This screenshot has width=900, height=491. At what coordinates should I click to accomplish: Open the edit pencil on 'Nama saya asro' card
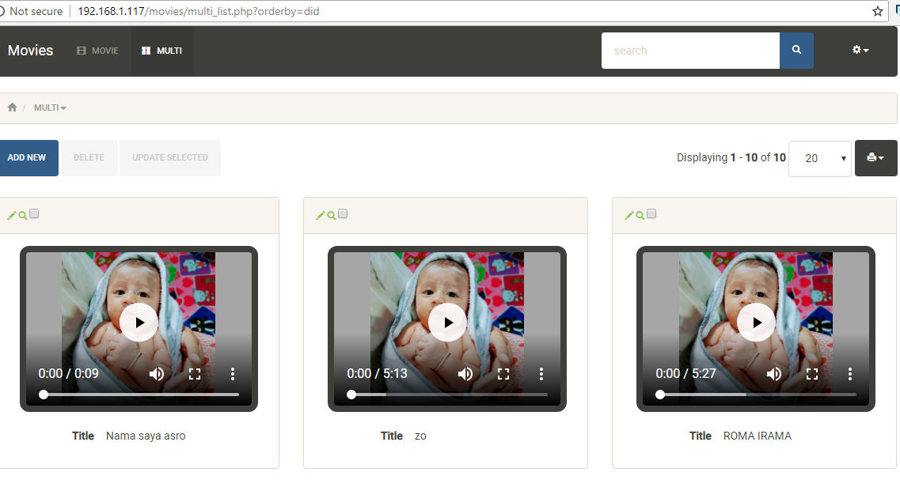pos(12,213)
